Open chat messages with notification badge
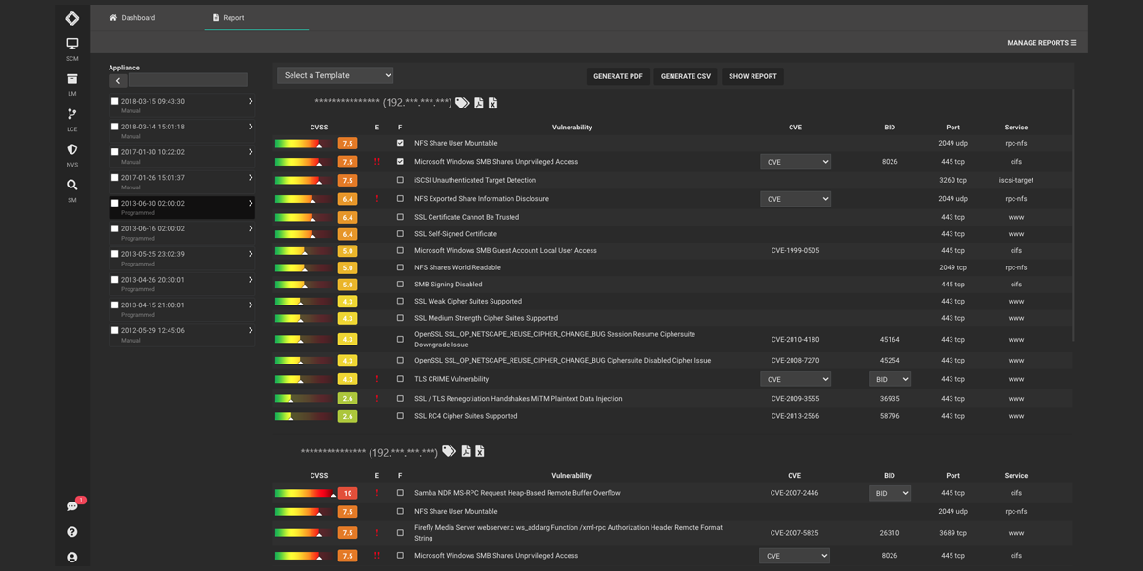 [x=72, y=506]
